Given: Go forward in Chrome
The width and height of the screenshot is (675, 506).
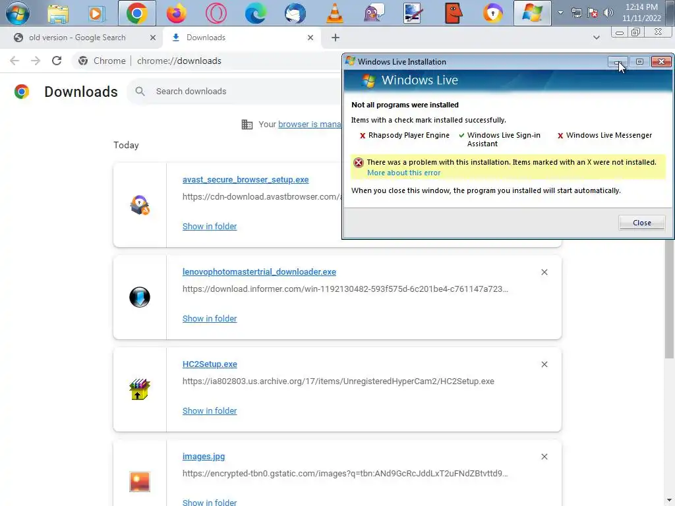Looking at the screenshot, I should click(36, 61).
